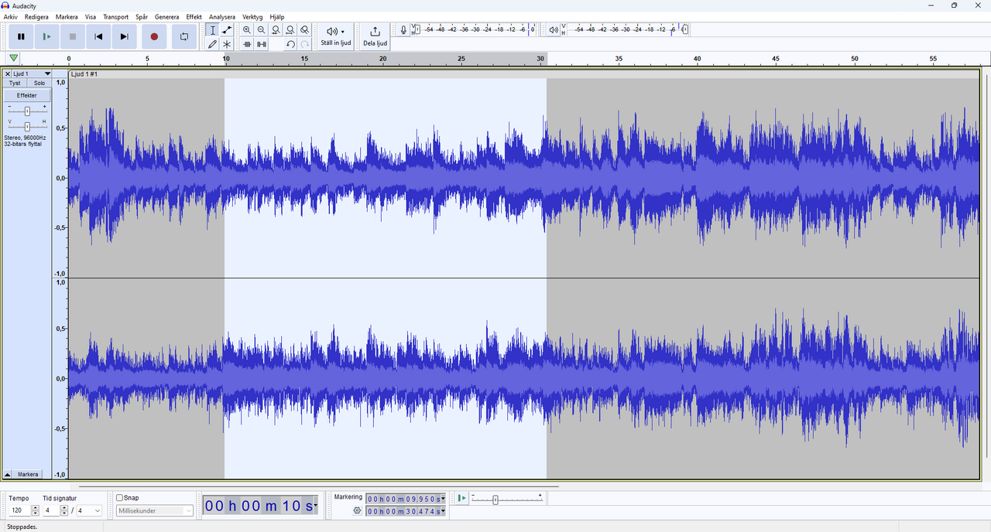This screenshot has height=532, width=991.
Task: Click the time signature numerator spinner
Action: 64,510
